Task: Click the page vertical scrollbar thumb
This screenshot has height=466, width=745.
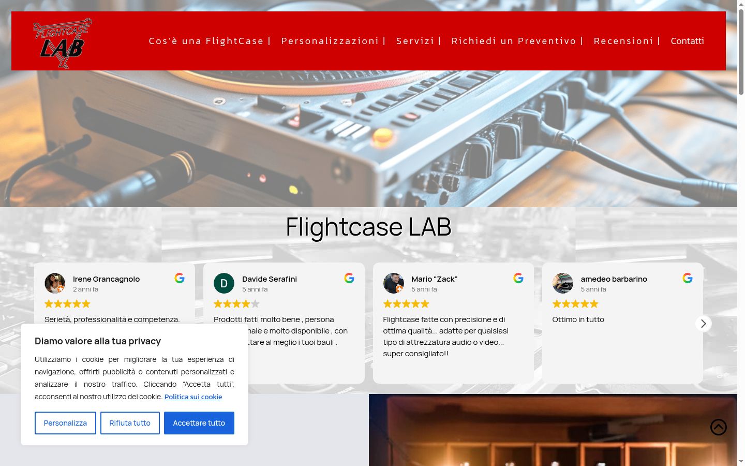Action: tap(741, 52)
